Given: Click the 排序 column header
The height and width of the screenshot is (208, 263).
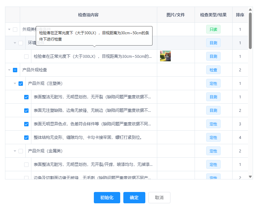Looking at the screenshot, I should pyautogui.click(x=240, y=15).
